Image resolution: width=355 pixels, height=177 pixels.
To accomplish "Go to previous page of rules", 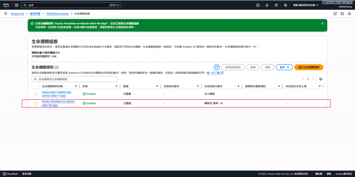I will (303, 79).
